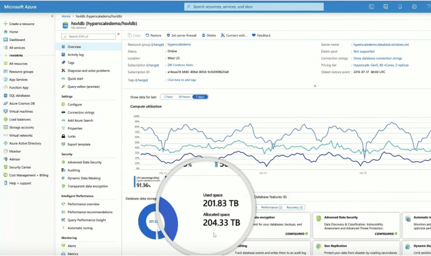Select the 1 hour time range
The height and width of the screenshot is (256, 431).
(168, 97)
